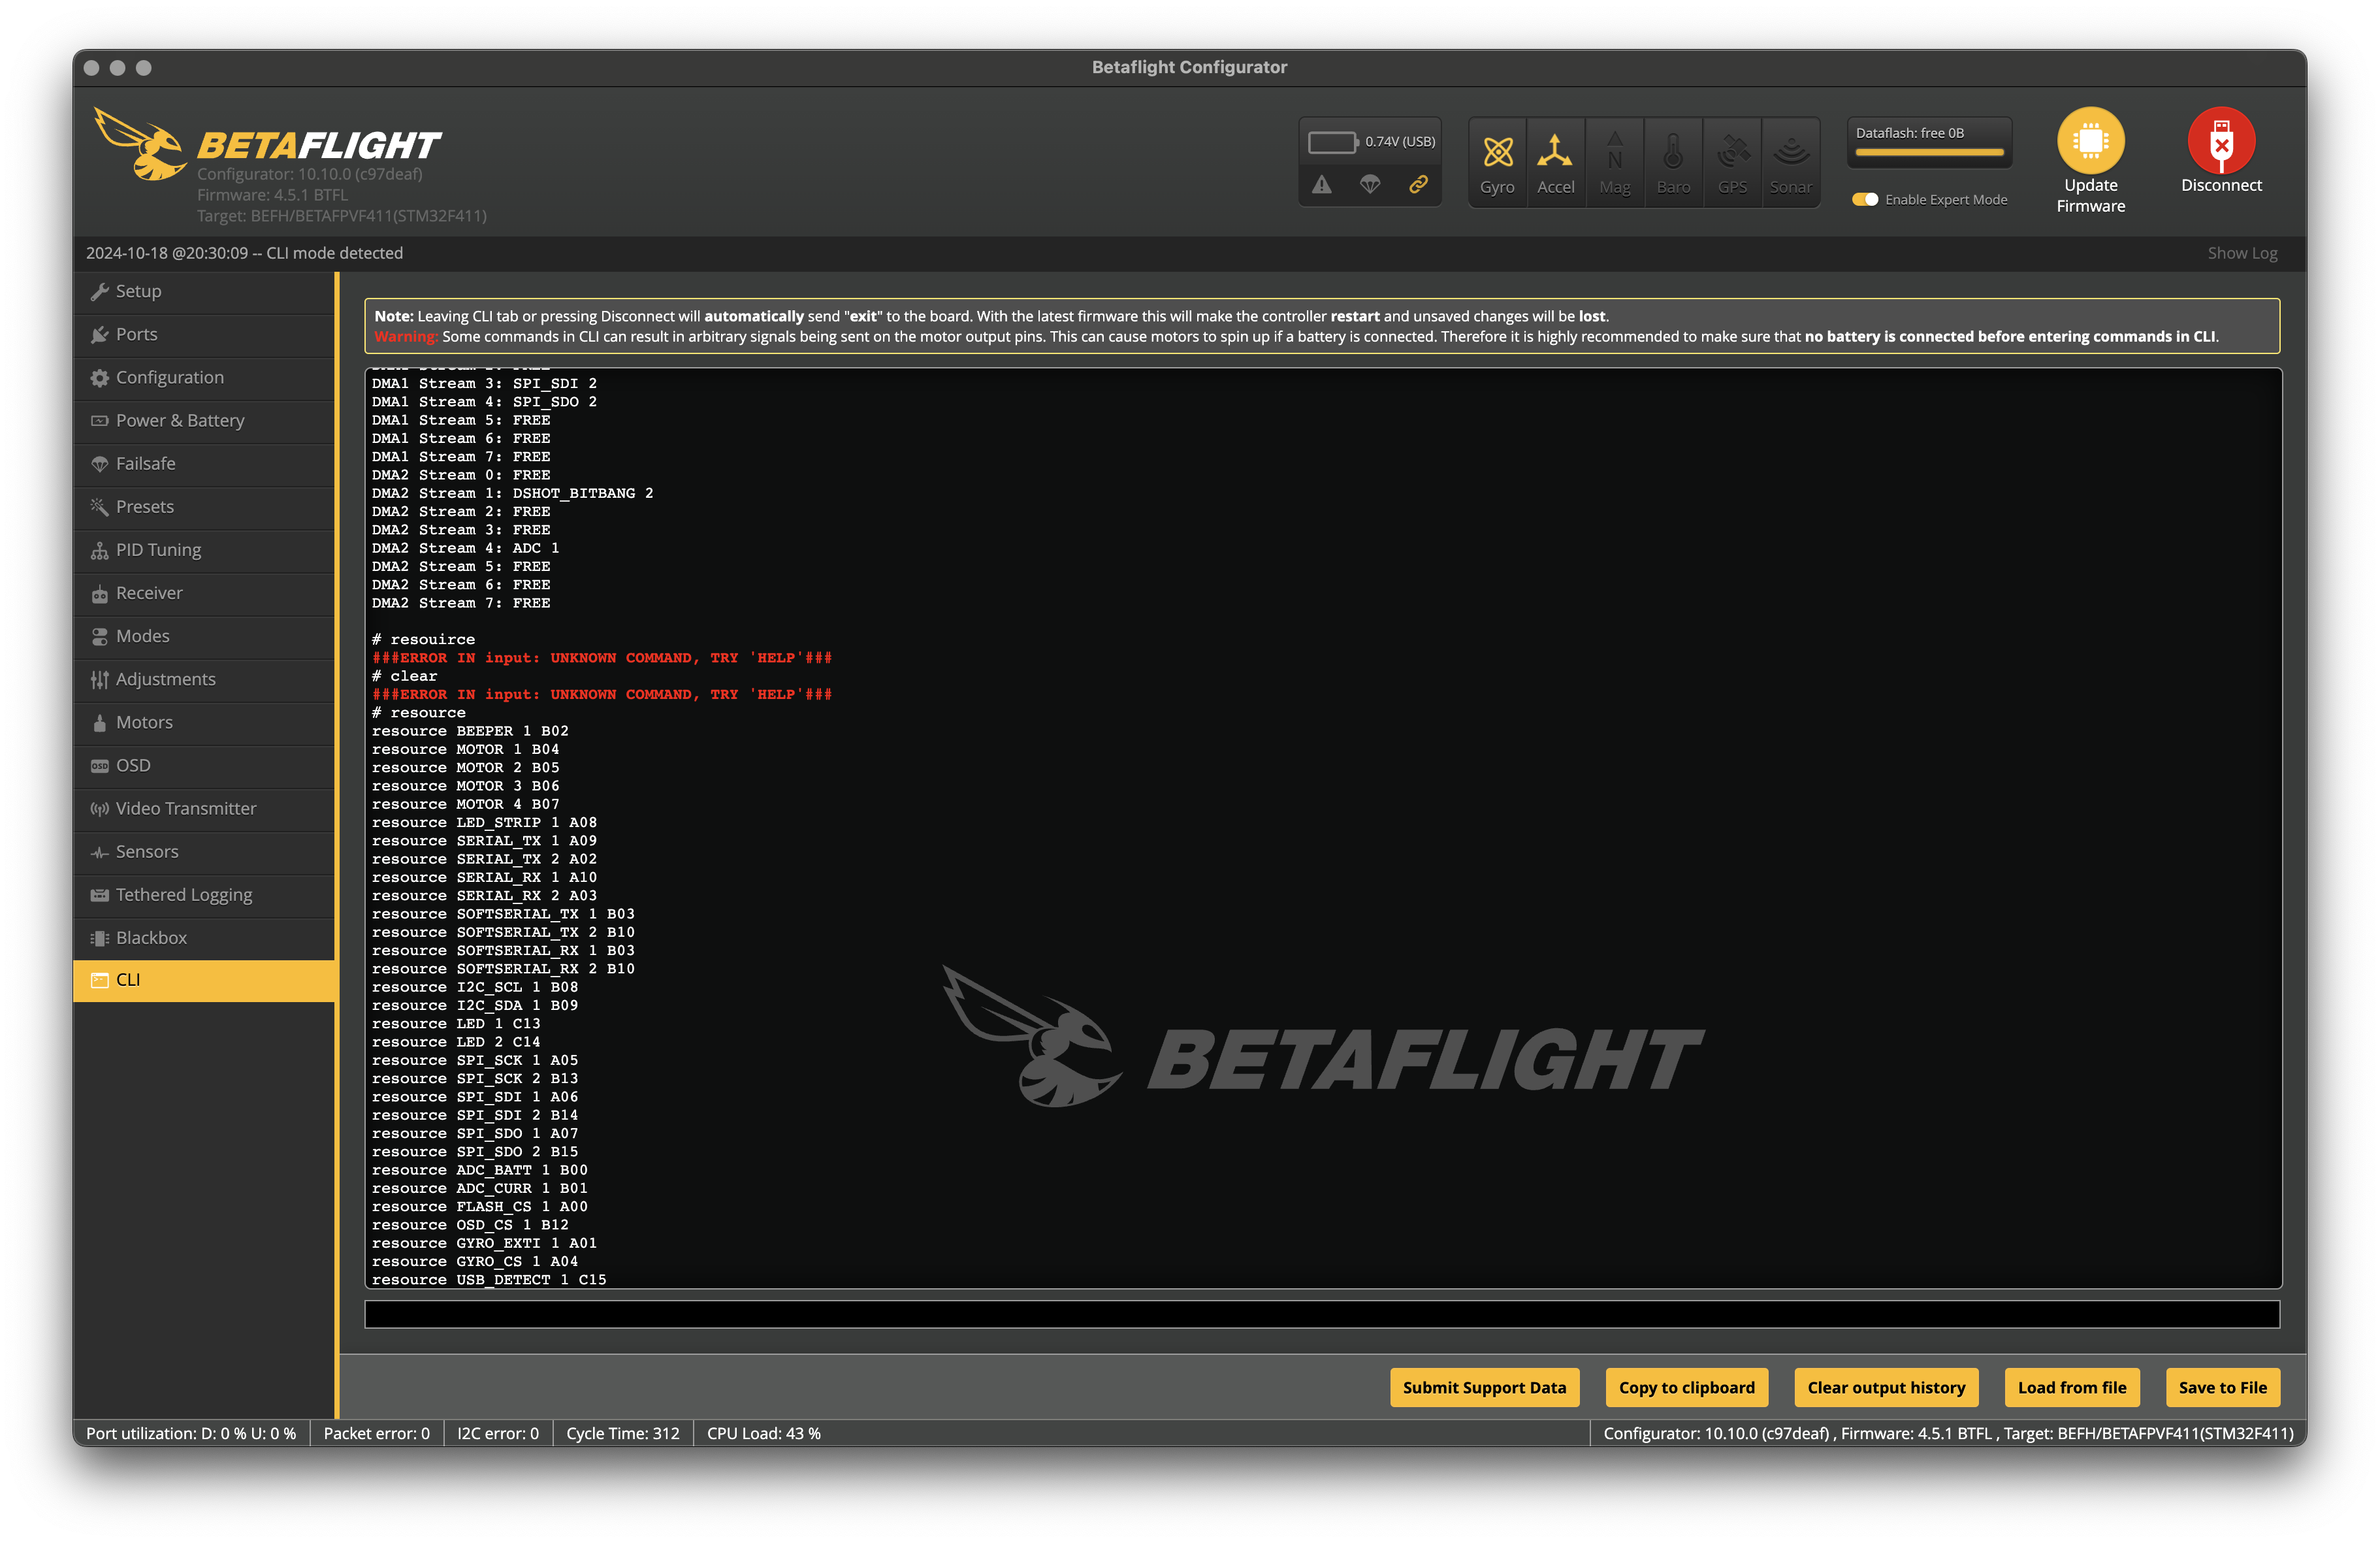Click 'resource ADC_BATT 1 B00' line
Screen dimensions: 2380x1543
pos(480,1170)
